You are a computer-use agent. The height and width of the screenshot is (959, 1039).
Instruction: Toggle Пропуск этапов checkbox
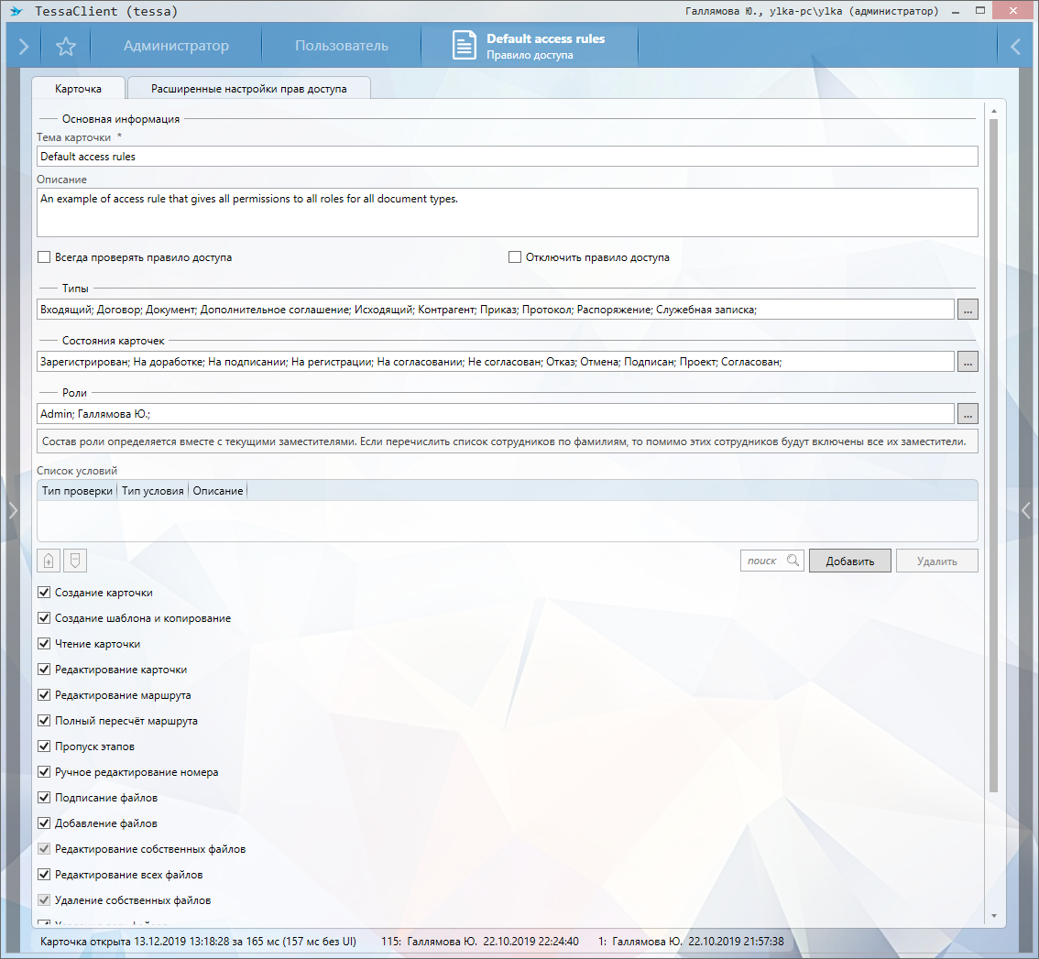click(x=44, y=746)
